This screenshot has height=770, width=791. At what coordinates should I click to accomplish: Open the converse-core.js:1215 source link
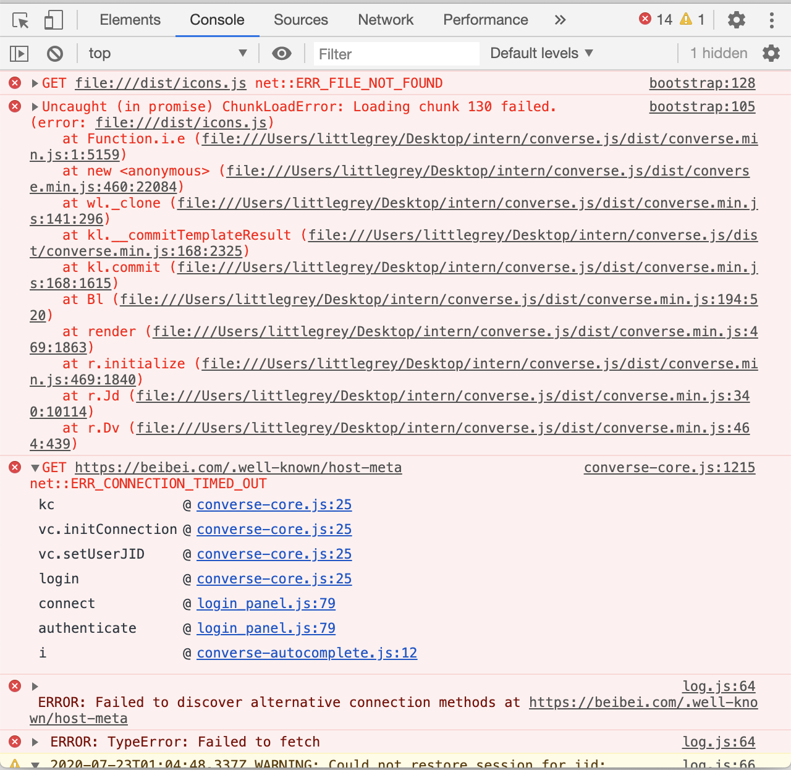pyautogui.click(x=669, y=468)
